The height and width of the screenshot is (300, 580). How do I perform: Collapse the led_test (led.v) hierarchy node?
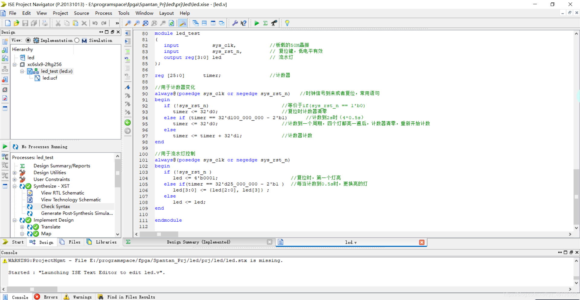[22, 71]
